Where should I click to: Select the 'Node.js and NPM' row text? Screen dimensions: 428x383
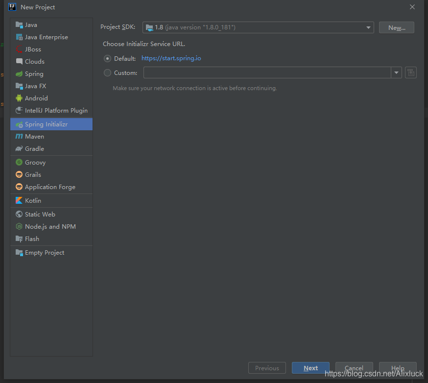[50, 227]
